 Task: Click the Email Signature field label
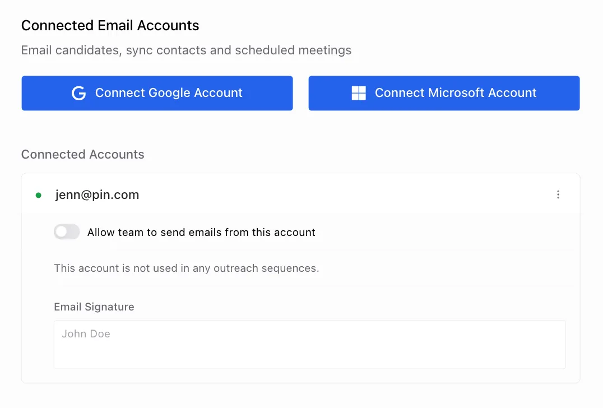[94, 307]
